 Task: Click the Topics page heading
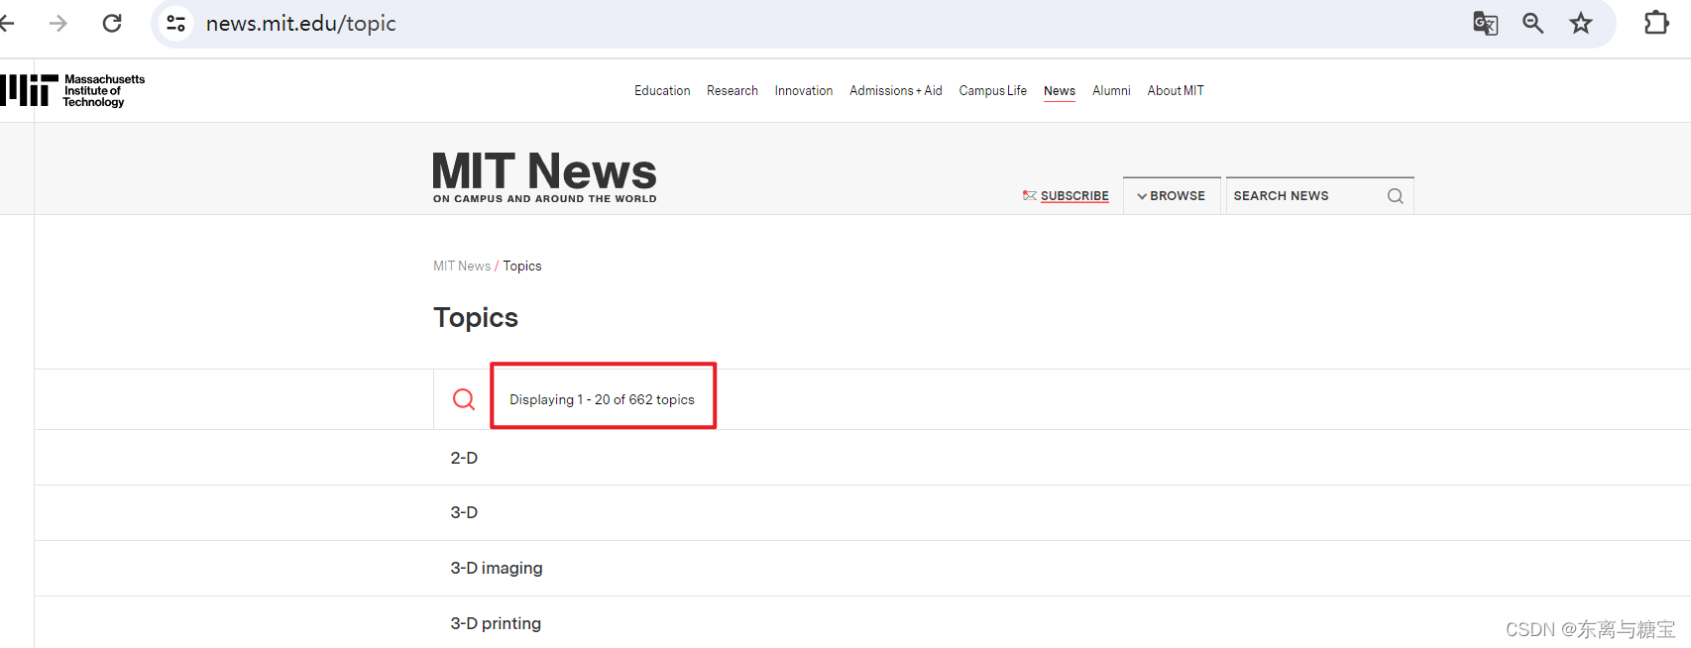click(476, 317)
